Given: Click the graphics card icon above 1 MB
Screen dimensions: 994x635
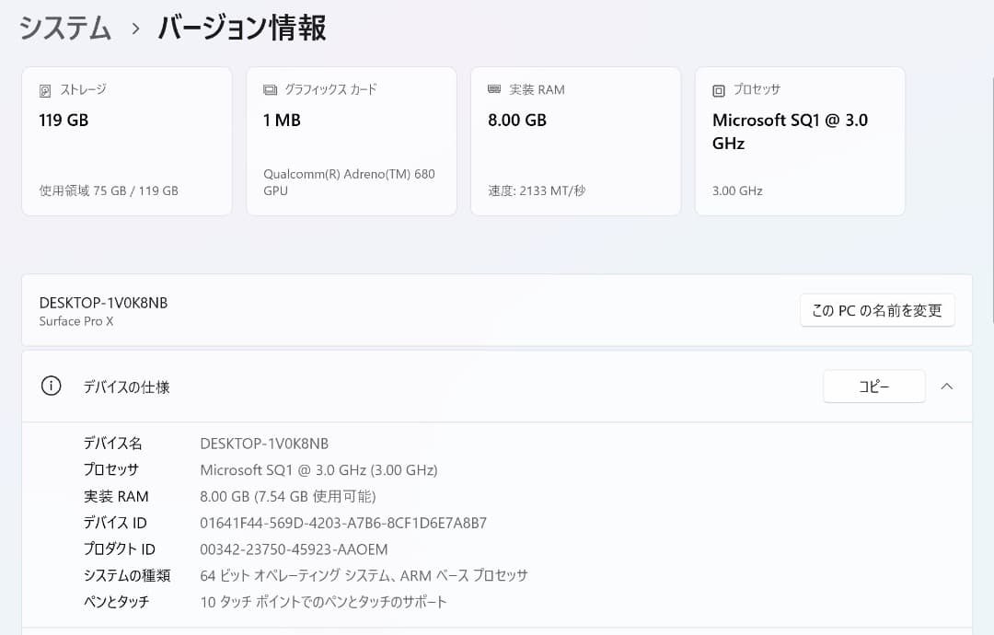Looking at the screenshot, I should [x=269, y=89].
